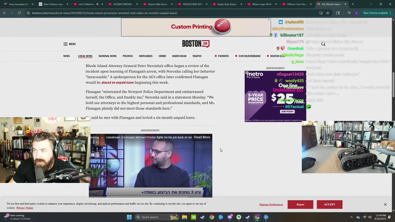The image size is (395, 222).
Task: Accept cookies with ACCEPT button
Action: click(x=330, y=204)
